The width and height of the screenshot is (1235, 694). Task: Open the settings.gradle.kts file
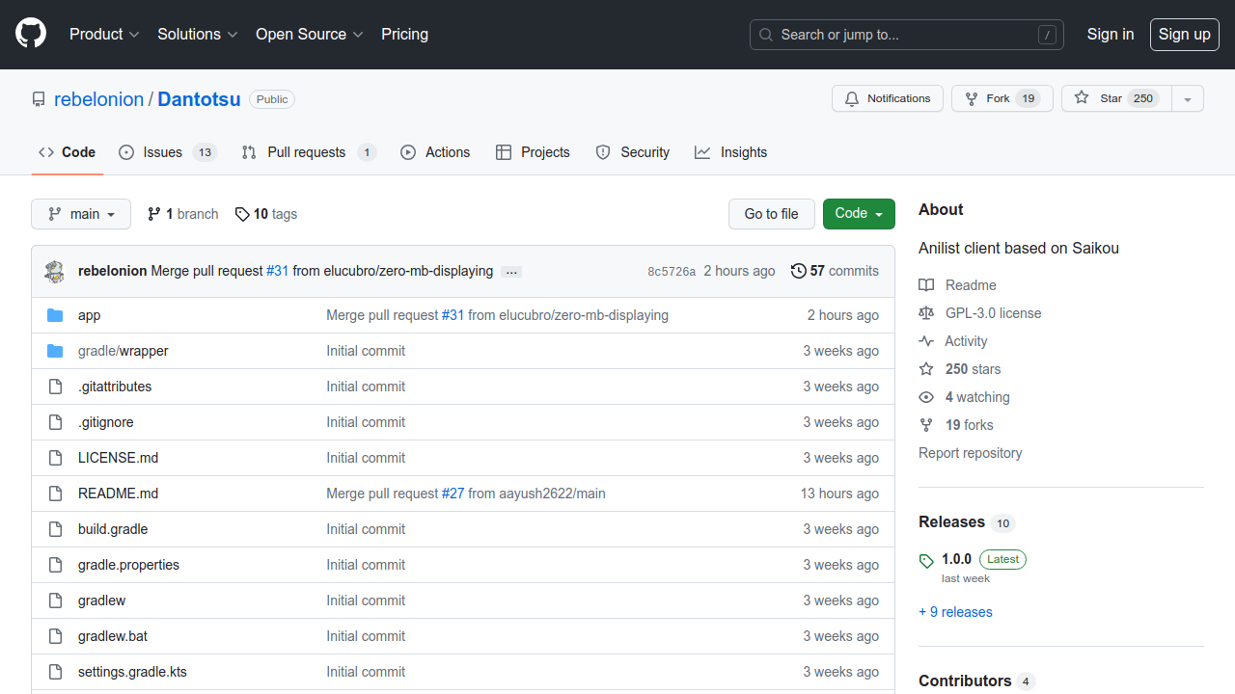[132, 672]
